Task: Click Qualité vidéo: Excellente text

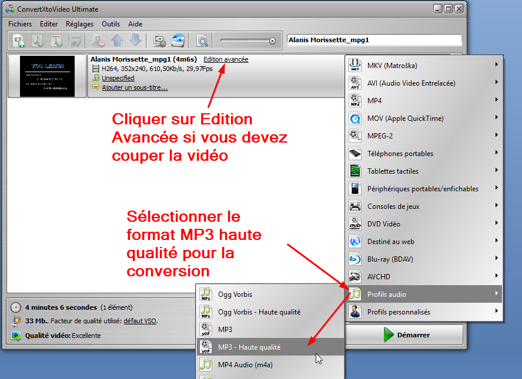Action: click(x=63, y=336)
